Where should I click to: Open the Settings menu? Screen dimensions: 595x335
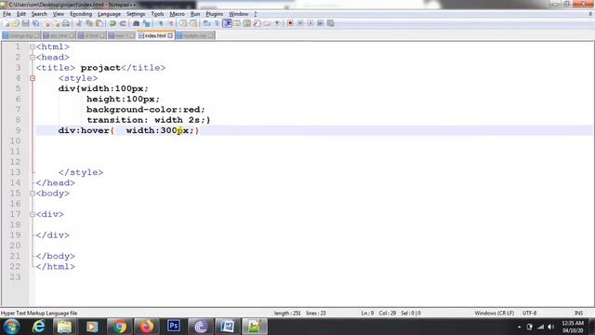[x=136, y=14]
